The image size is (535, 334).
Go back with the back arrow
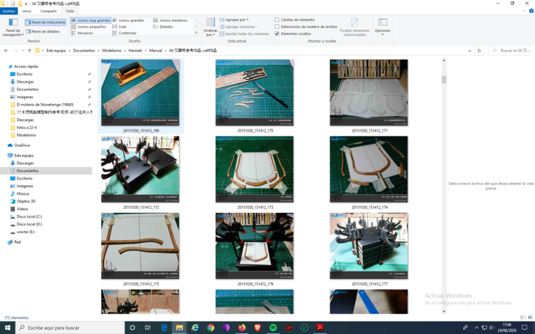(x=6, y=50)
